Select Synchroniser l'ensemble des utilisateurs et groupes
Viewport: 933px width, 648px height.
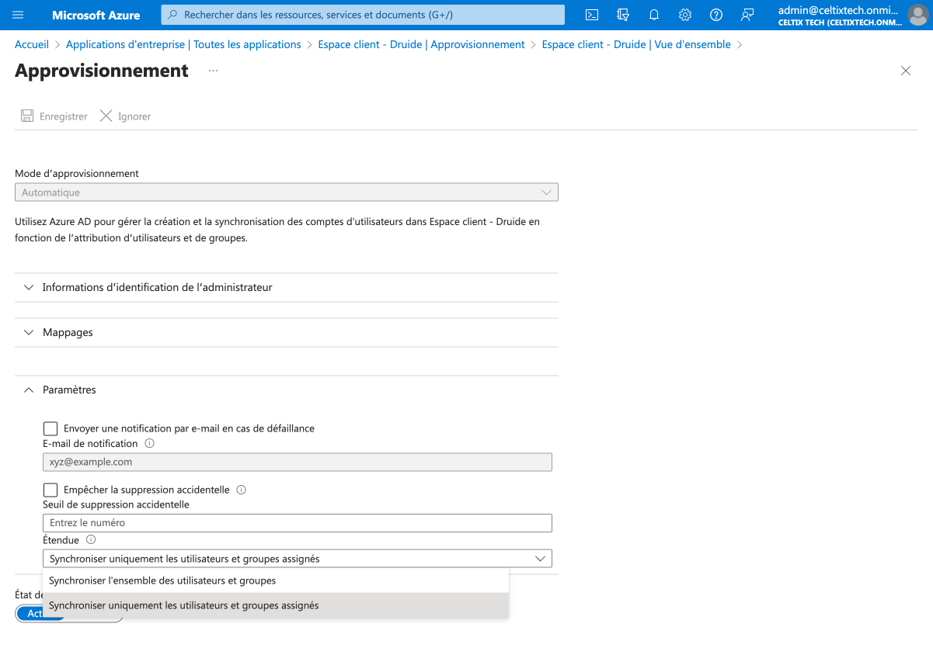[x=276, y=580]
